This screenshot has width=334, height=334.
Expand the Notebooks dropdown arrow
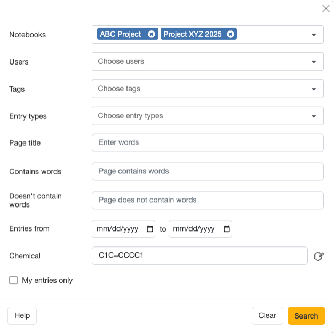pyautogui.click(x=314, y=35)
